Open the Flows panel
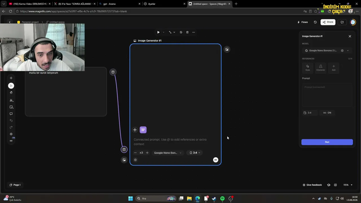Image resolution: width=361 pixels, height=203 pixels. pyautogui.click(x=303, y=22)
